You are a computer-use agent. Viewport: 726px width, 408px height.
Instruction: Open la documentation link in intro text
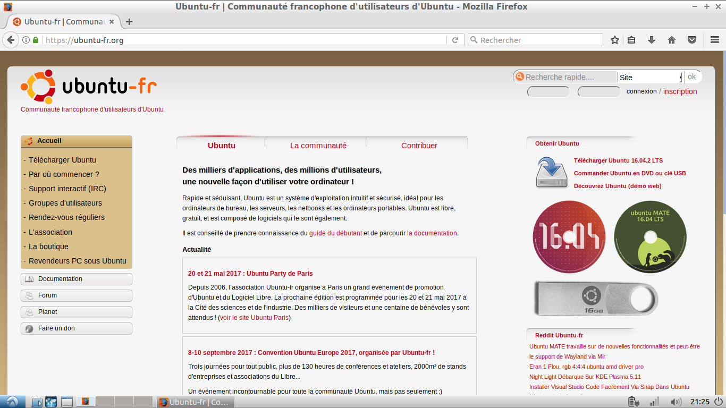tap(432, 233)
